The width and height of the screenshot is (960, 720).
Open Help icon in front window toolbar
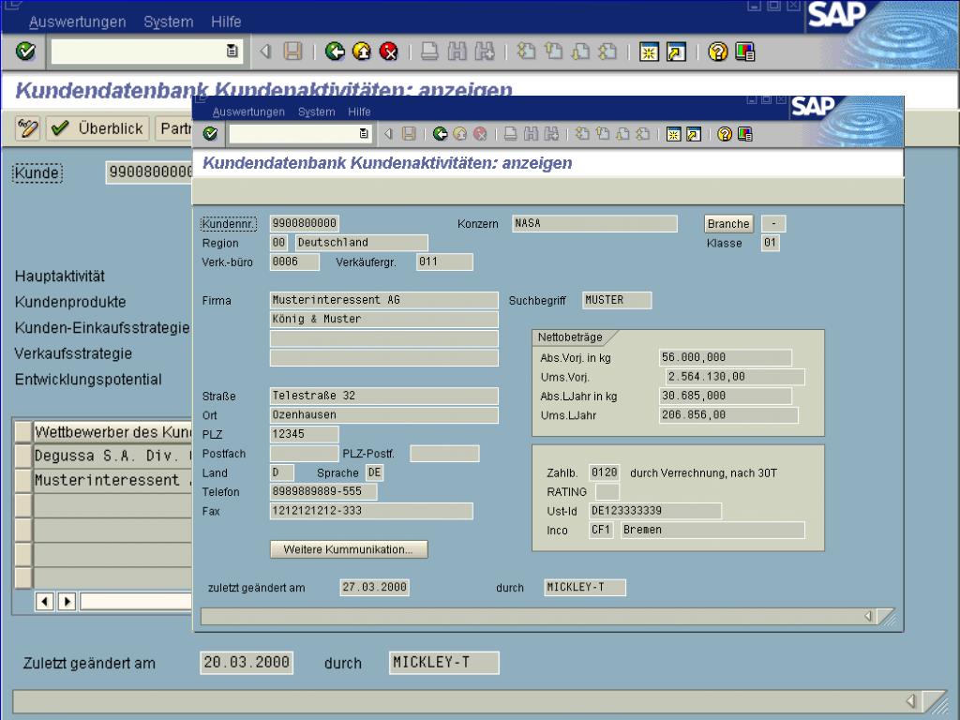coord(725,133)
